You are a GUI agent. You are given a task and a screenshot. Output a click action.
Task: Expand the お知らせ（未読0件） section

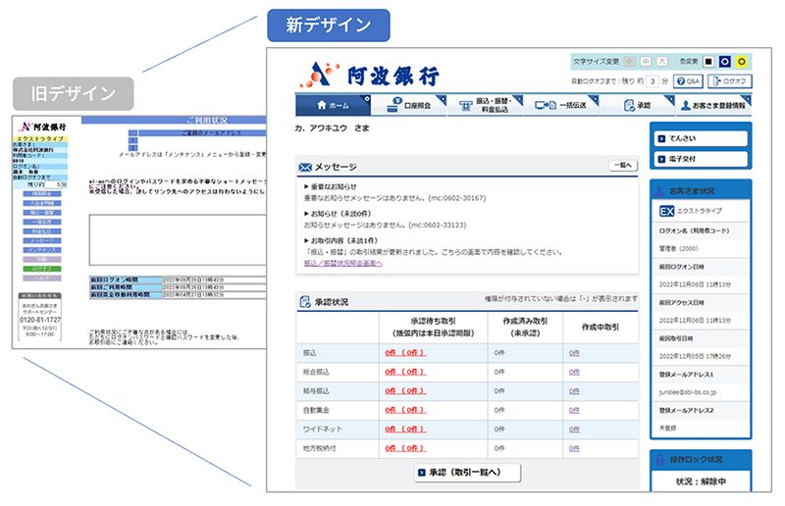338,214
